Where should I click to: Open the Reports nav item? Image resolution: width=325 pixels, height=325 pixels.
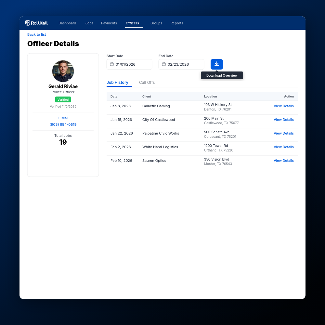(x=177, y=23)
